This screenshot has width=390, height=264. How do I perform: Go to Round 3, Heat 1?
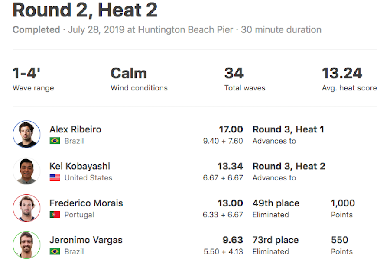click(x=288, y=129)
